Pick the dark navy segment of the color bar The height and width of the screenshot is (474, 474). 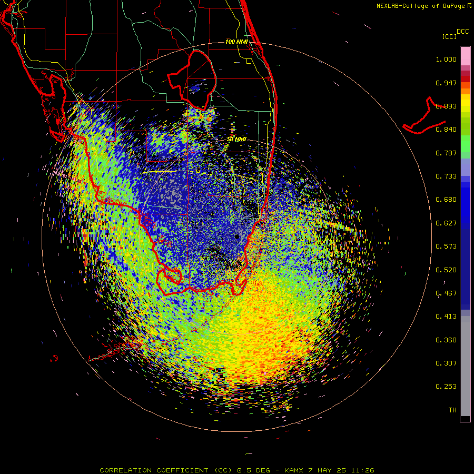tap(465, 266)
